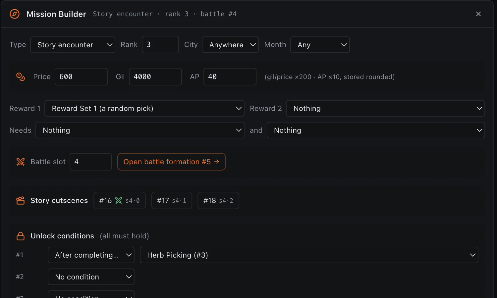Click the Mission Builder compass icon

click(x=14, y=14)
